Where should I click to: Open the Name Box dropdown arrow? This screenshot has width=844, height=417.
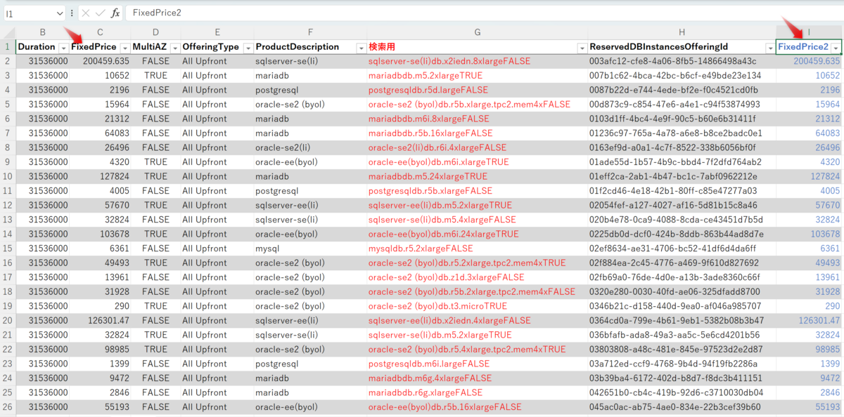click(58, 13)
